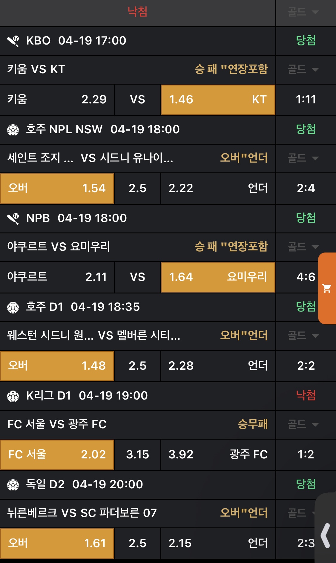
Task: Tap the soccer ball icon beside 호주 D1
Action: click(x=13, y=307)
